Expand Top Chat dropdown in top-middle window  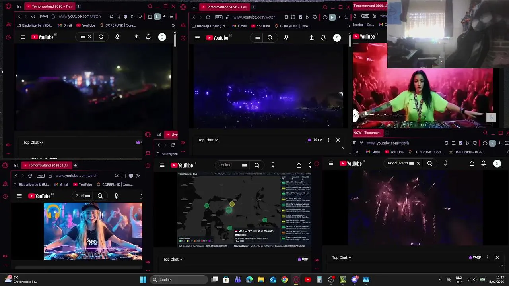(208, 140)
